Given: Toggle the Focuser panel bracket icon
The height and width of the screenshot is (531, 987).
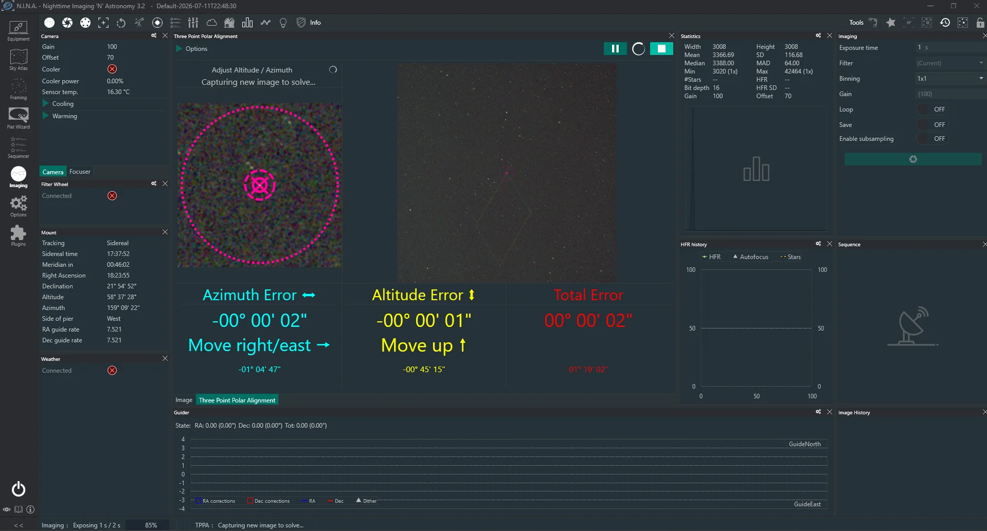Looking at the screenshot, I should coord(103,23).
